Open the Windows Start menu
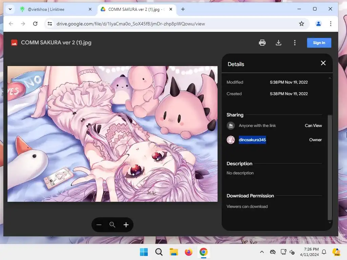 tap(144, 252)
